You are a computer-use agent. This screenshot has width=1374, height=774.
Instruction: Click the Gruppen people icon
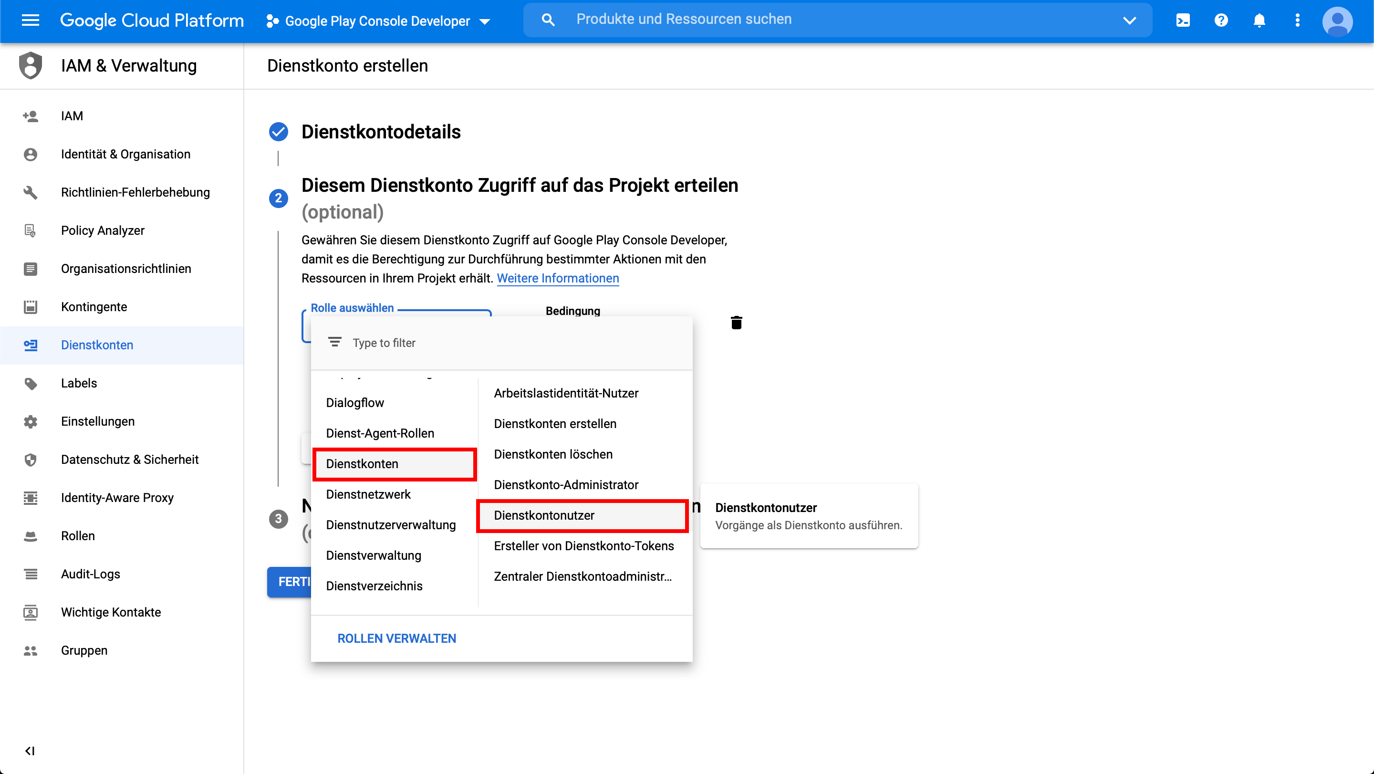point(31,651)
